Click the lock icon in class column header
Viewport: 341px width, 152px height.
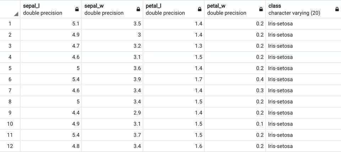pos(337,10)
